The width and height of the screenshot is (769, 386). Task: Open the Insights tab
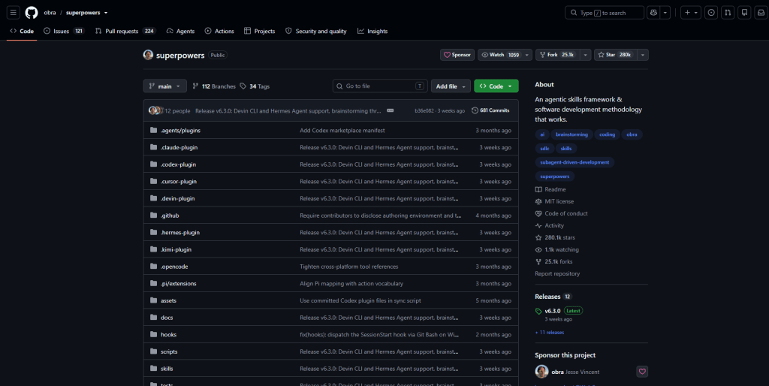pos(372,31)
